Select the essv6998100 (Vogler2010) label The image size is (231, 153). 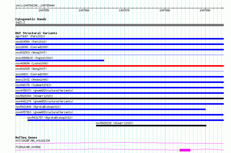click(x=34, y=58)
